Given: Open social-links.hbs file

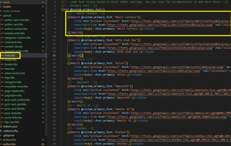Looking at the screenshot, I should click(x=13, y=118).
